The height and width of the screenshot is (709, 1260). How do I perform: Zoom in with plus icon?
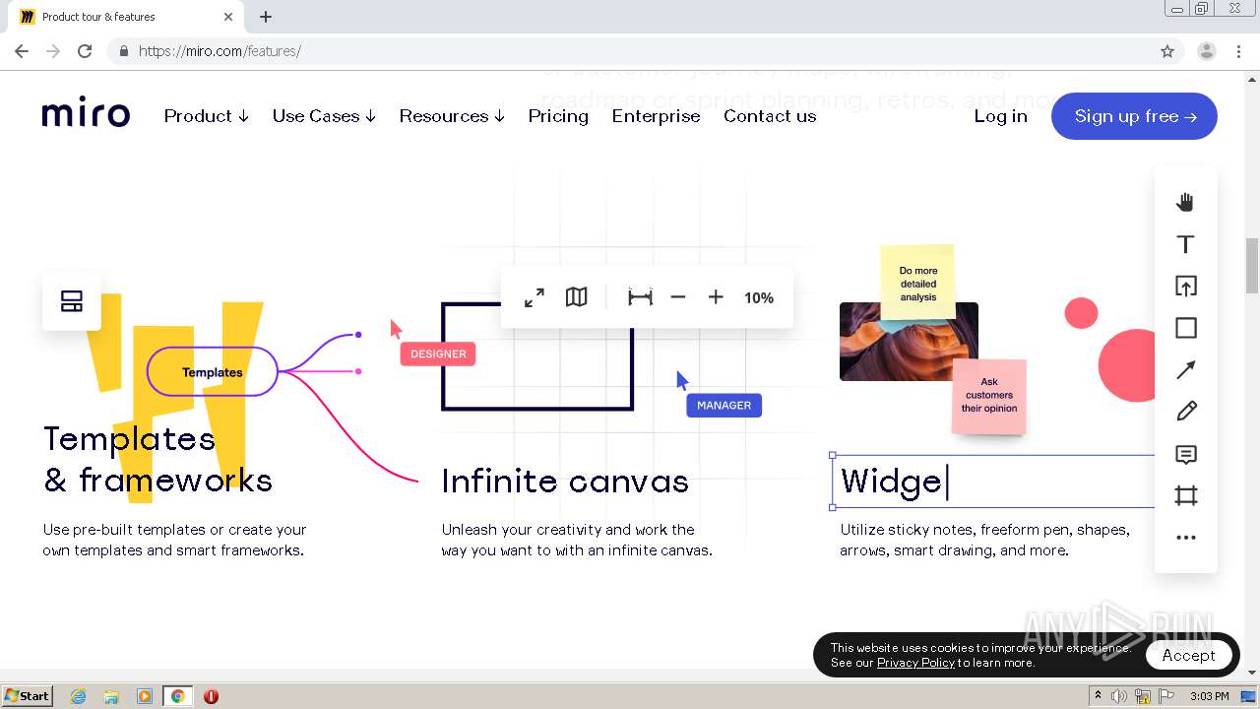716,297
